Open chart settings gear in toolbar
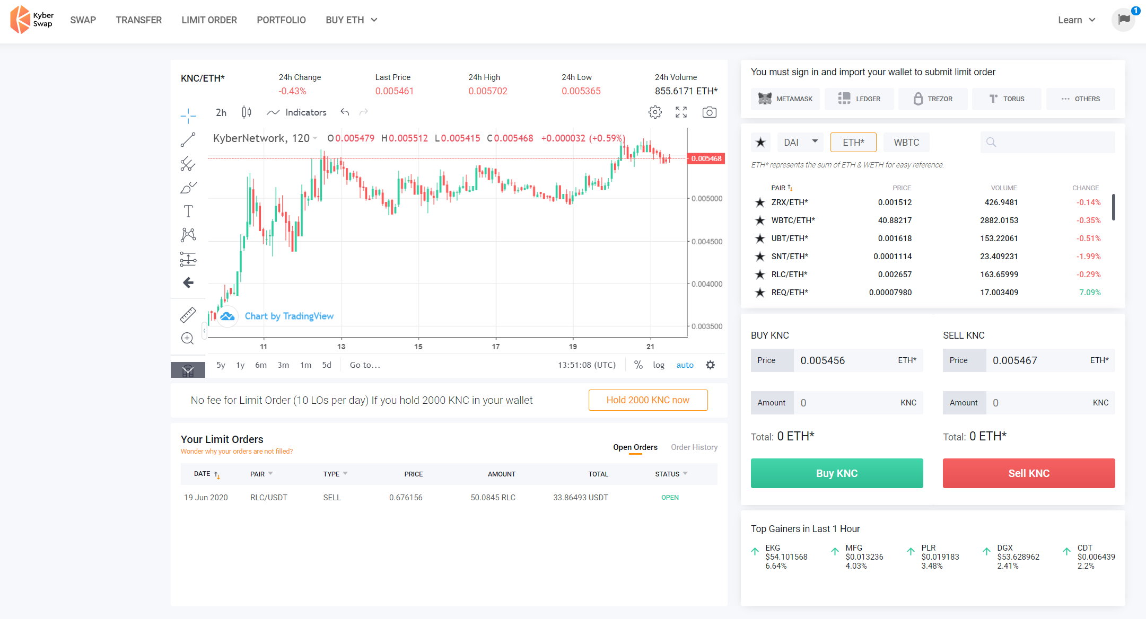Screen dimensions: 1146x619 click(655, 112)
